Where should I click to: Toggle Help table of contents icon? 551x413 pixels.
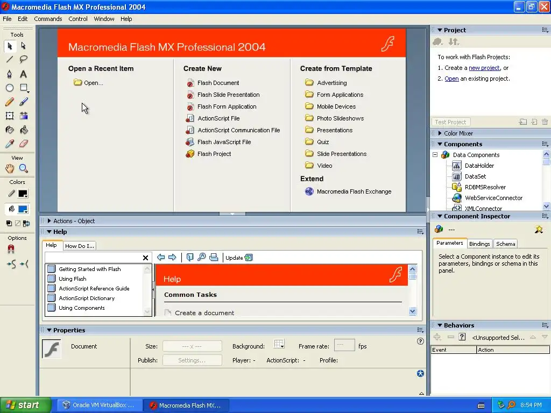(190, 258)
